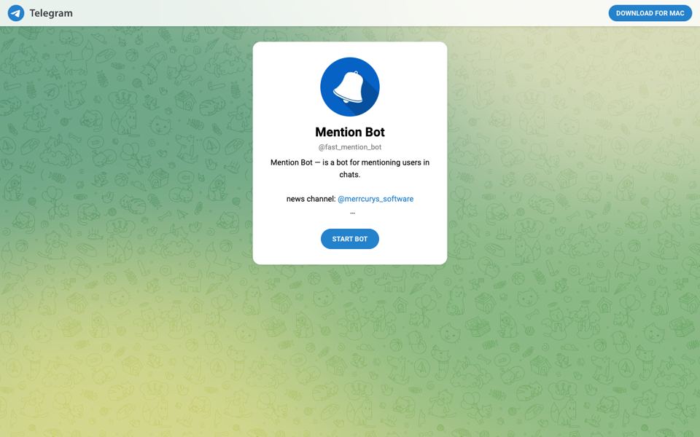This screenshot has height=437, width=700.
Task: Click the Mention Bot title heading
Action: click(x=350, y=132)
